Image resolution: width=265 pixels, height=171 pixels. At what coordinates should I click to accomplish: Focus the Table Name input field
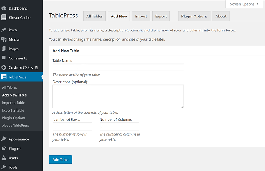(119, 68)
